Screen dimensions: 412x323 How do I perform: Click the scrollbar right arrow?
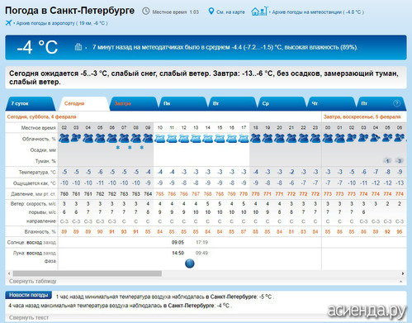tap(403, 273)
